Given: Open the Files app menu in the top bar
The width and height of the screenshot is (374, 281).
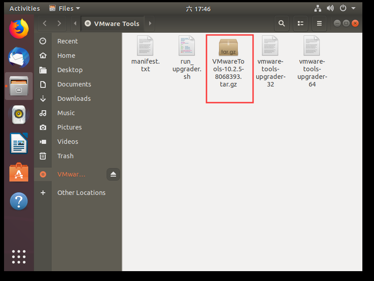Looking at the screenshot, I should [x=64, y=9].
